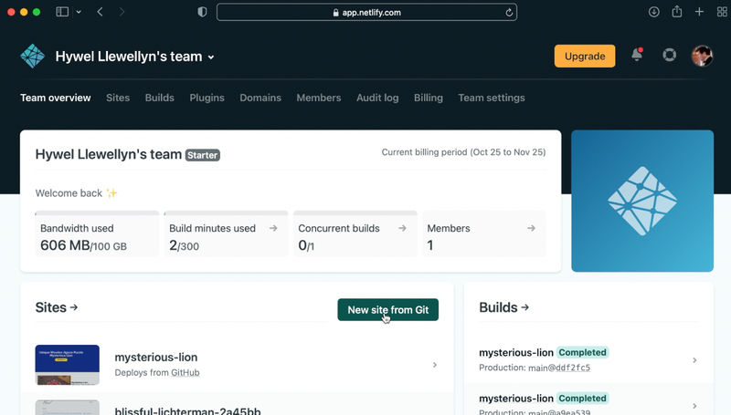Viewport: 731px width, 415px height.
Task: Open the blissful-lichterman site thumbnail
Action: pyautogui.click(x=67, y=407)
